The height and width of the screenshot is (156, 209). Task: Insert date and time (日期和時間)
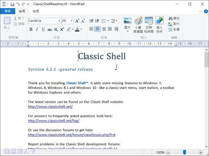click(149, 25)
